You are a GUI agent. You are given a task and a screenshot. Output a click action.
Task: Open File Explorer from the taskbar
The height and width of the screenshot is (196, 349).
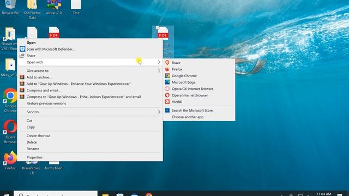click(105, 194)
